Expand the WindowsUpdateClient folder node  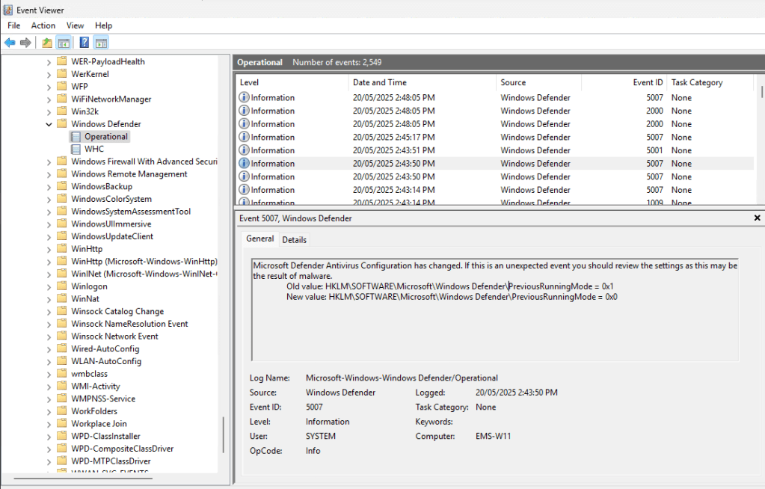tap(49, 236)
